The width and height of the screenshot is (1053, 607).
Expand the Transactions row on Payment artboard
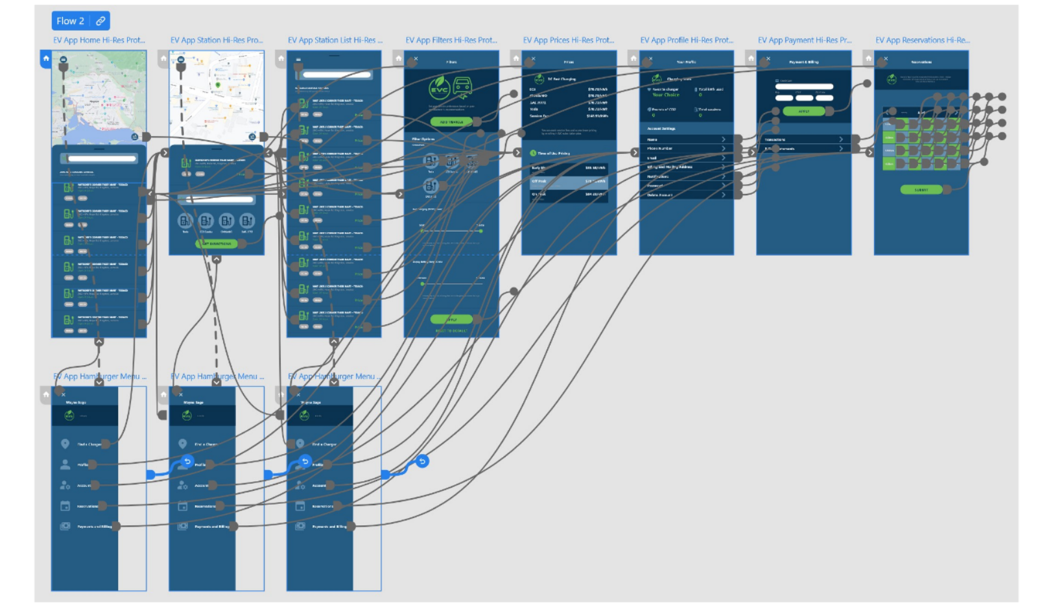click(841, 139)
